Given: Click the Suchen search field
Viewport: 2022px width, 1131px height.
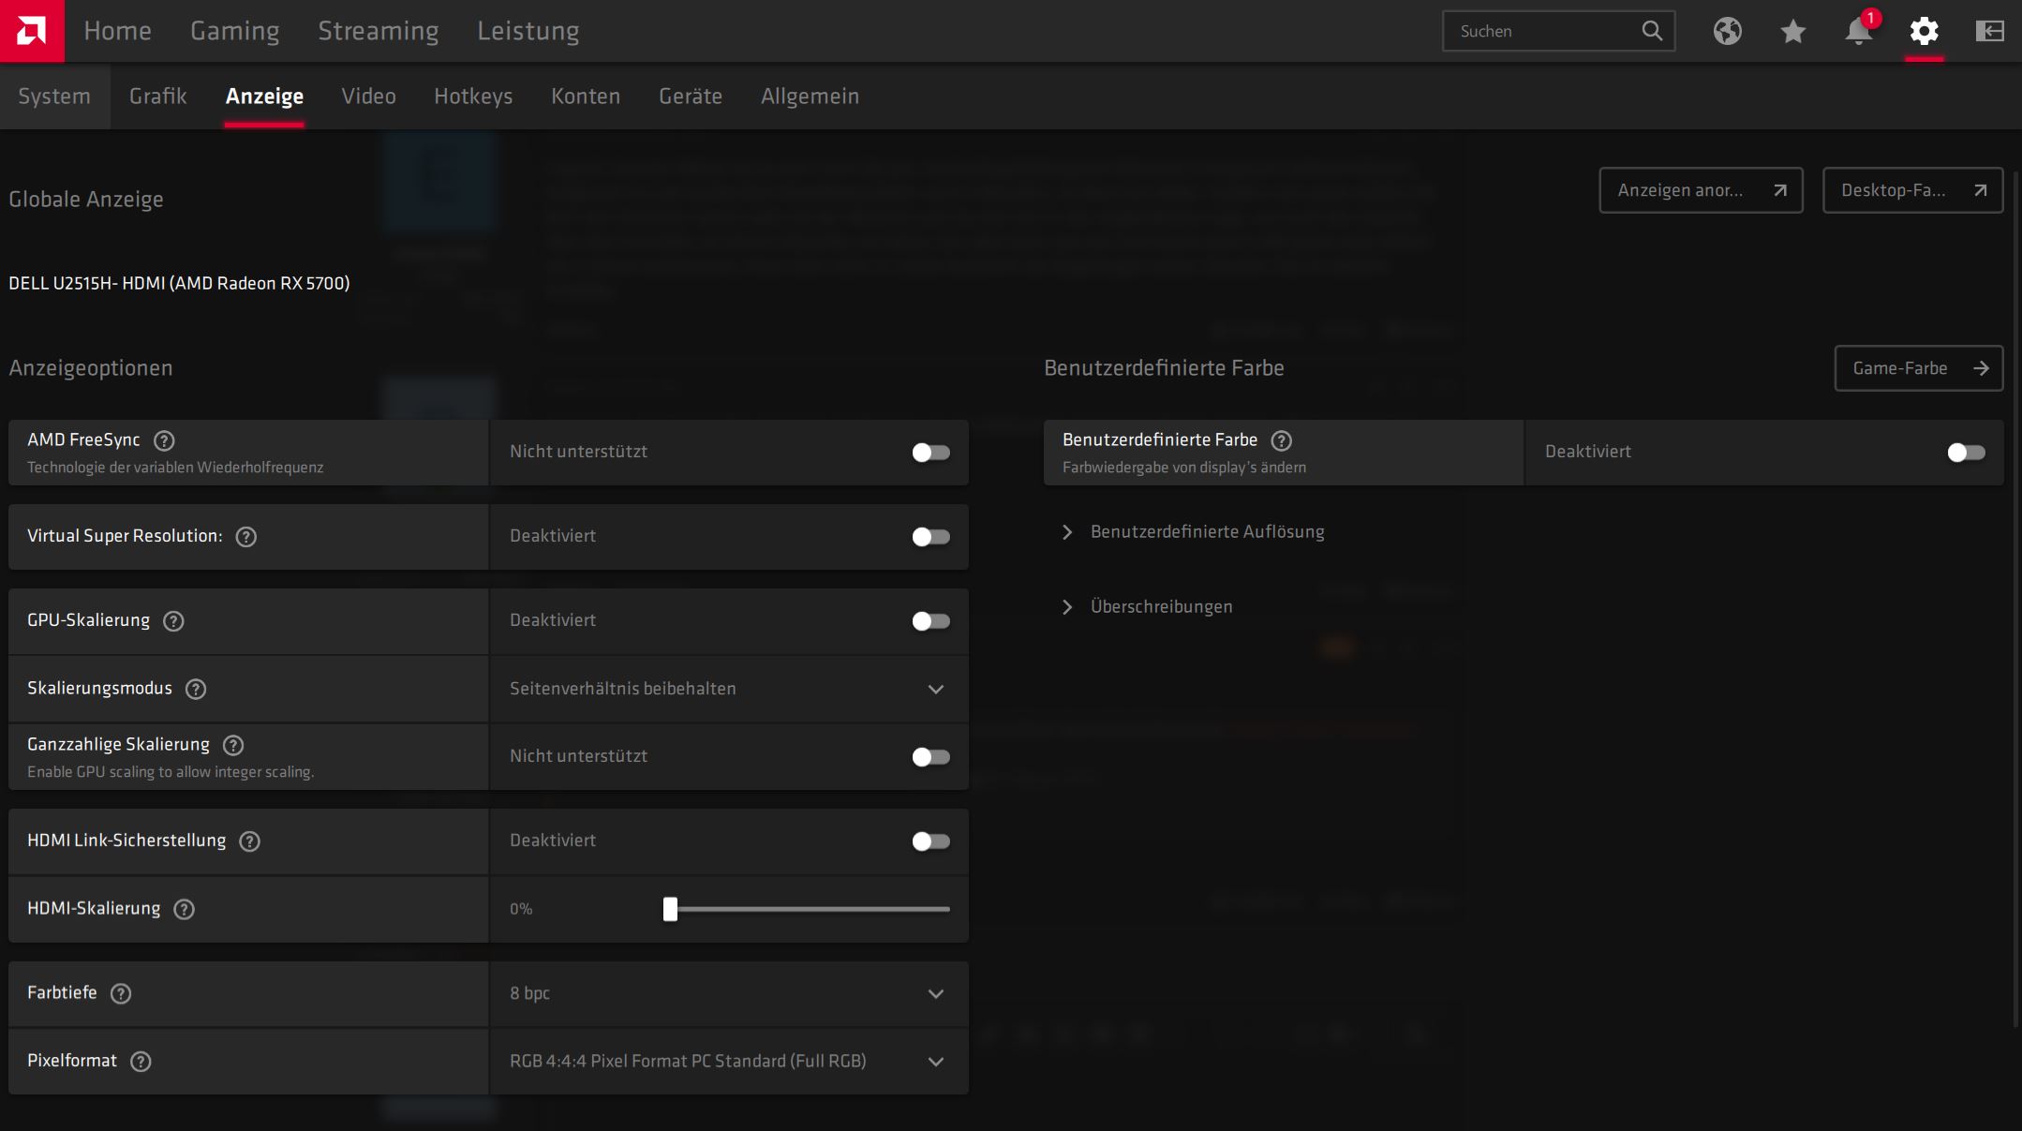Looking at the screenshot, I should 1541,31.
